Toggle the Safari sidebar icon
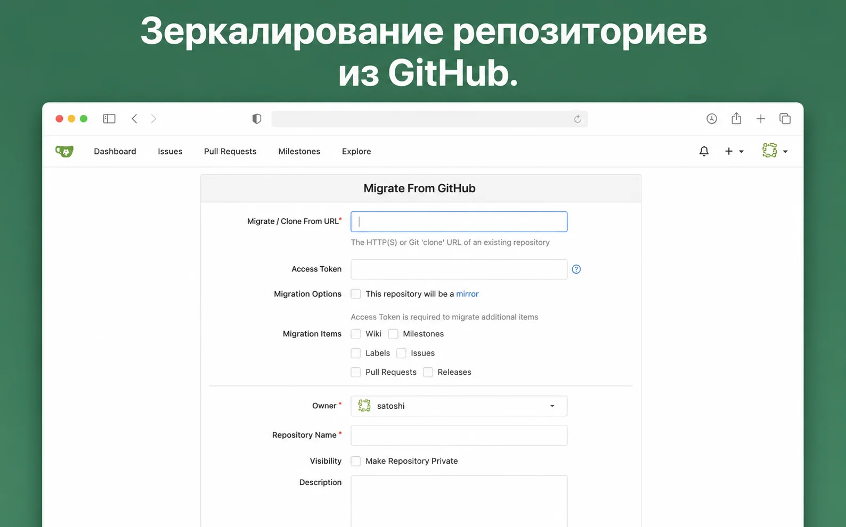Screen dimensions: 846x527 pyautogui.click(x=109, y=119)
